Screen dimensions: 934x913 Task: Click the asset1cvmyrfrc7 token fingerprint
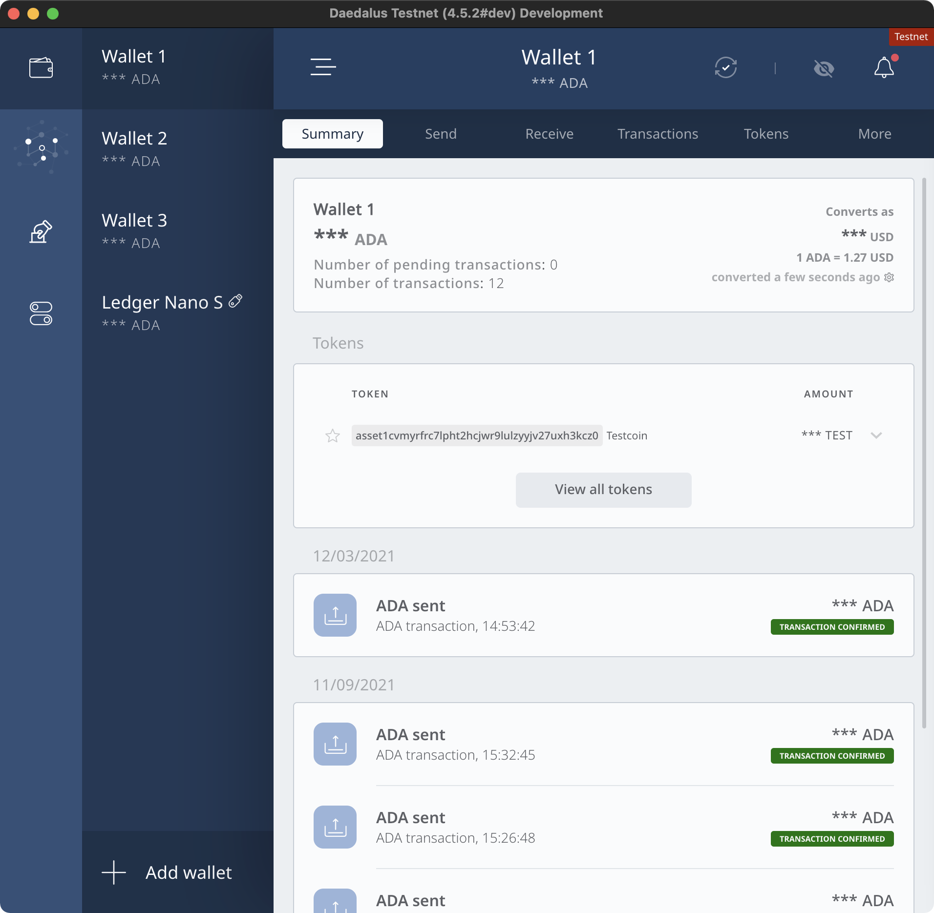(x=477, y=436)
